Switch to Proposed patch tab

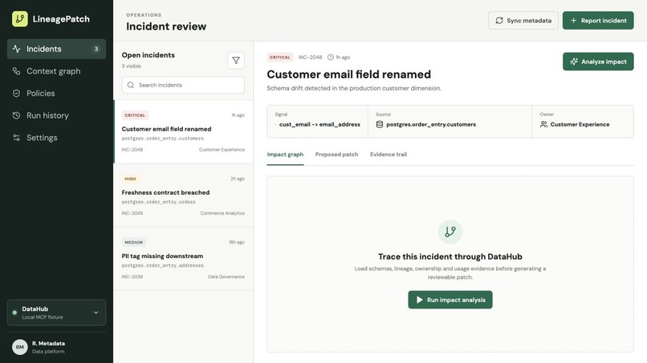tap(336, 155)
